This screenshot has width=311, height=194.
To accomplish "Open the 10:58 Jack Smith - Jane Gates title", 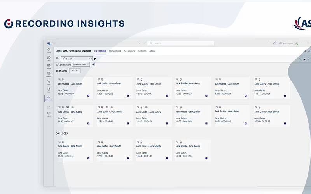I will click(227, 111).
